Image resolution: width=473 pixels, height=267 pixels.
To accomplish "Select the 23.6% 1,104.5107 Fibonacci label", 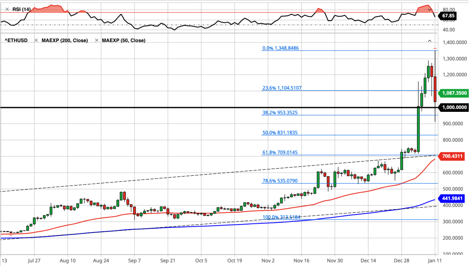I will (282, 88).
